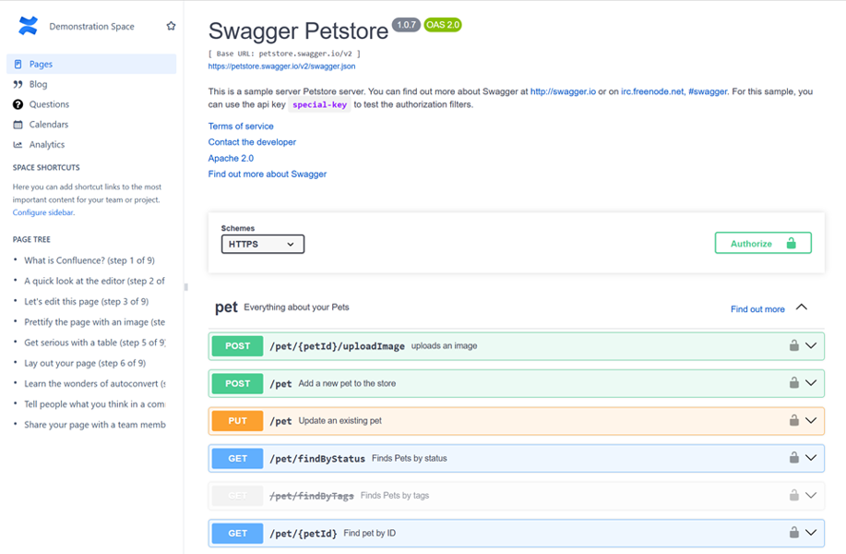Expand the POST /pet operation chevron

(812, 382)
